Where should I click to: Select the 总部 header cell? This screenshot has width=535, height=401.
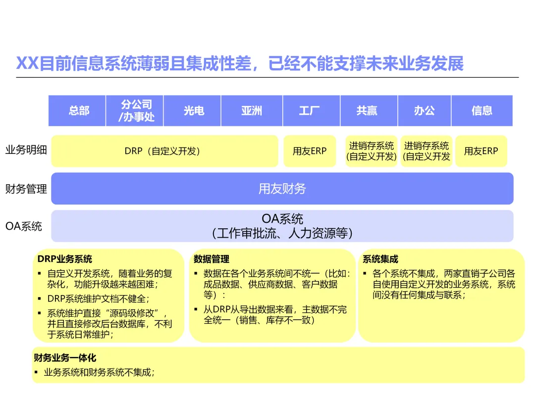77,111
